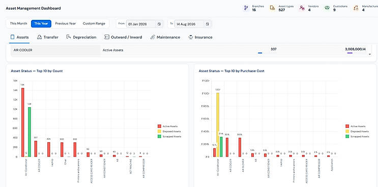Click the AIR COOLER bar labeled 337
The width and height of the screenshot is (378, 187).
[x=36, y=149]
